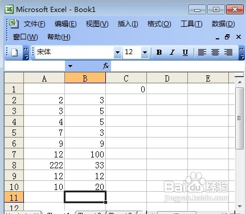Select cell A8 containing 222
Screen dimensions: 246x214
pos(44,165)
